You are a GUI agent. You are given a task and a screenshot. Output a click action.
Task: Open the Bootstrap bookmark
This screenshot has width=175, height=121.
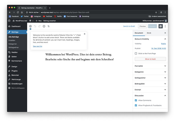pyautogui.click(x=84, y=16)
